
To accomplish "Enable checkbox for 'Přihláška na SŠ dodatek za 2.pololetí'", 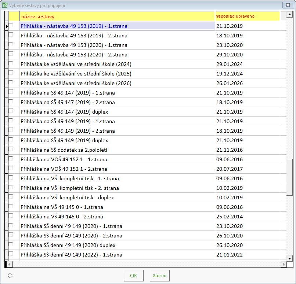I will (11, 149).
